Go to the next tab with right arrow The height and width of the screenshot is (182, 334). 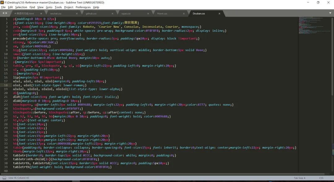click(x=6, y=13)
